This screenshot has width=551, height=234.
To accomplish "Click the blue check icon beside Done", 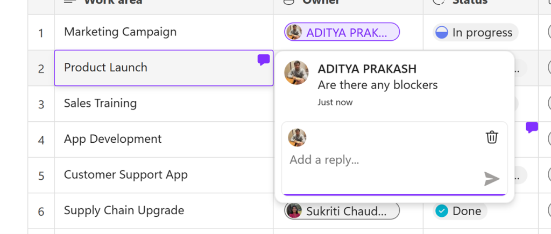I will click(442, 211).
